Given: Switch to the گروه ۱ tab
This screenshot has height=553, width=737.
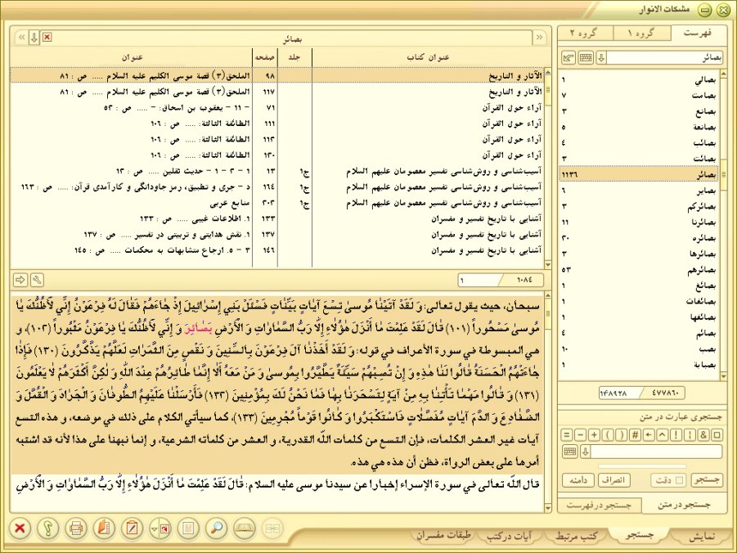Looking at the screenshot, I should tap(641, 33).
